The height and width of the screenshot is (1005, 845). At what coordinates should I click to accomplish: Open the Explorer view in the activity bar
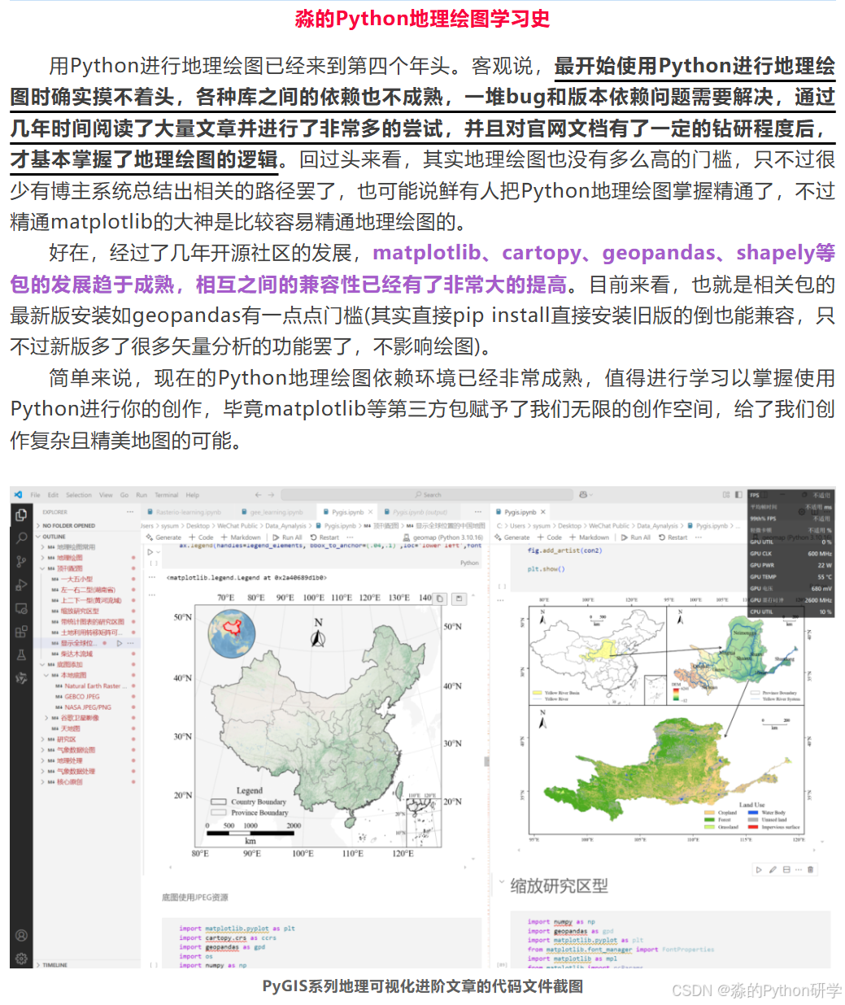tap(21, 515)
